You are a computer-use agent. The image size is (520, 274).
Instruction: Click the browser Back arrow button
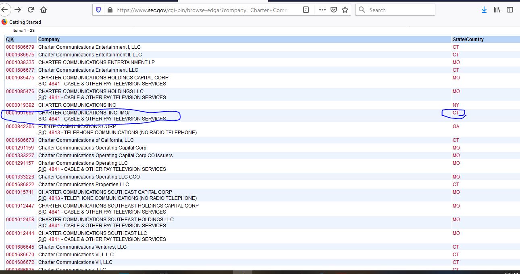(4, 10)
